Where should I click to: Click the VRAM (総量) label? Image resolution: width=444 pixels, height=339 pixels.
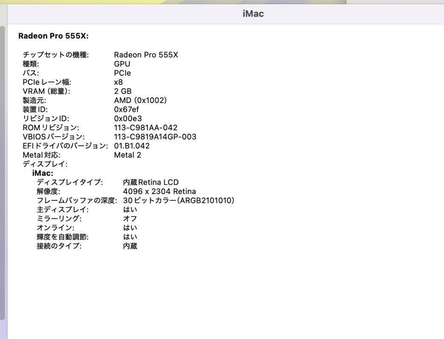46,92
